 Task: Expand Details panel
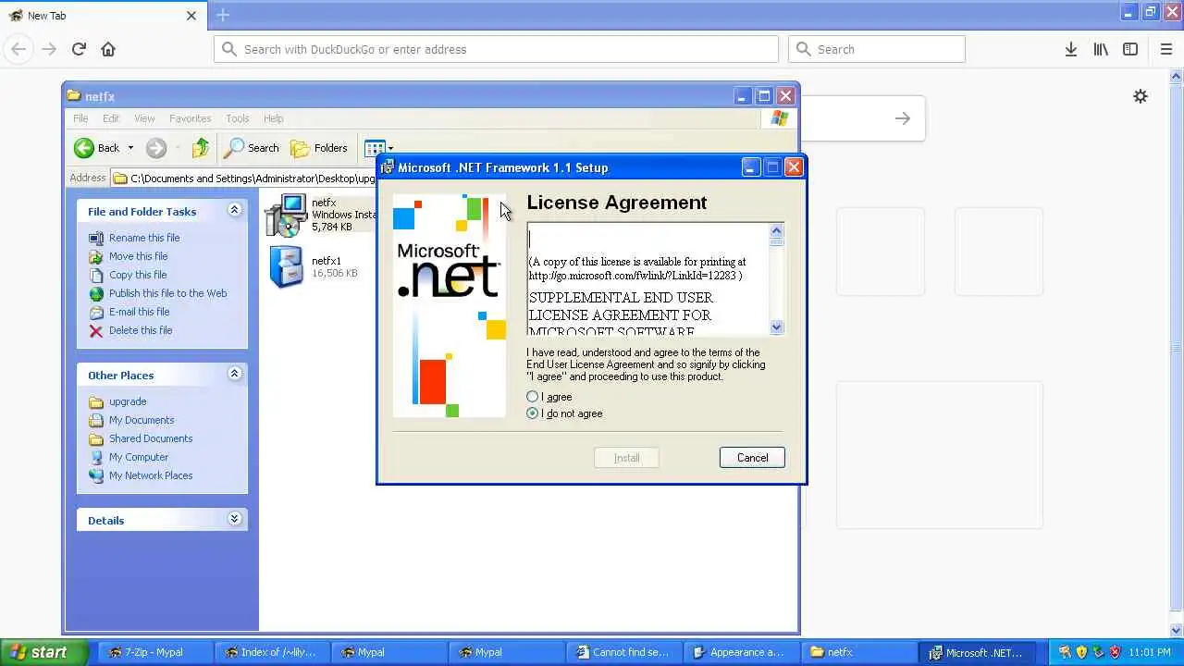point(234,519)
